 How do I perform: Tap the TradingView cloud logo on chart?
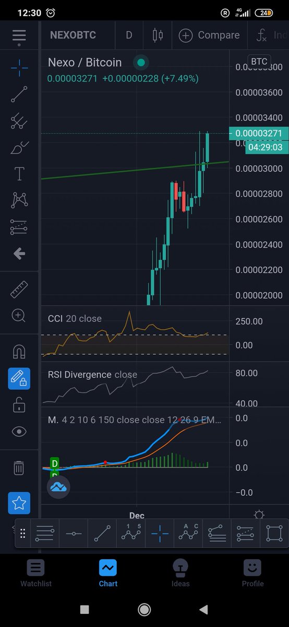pyautogui.click(x=58, y=487)
